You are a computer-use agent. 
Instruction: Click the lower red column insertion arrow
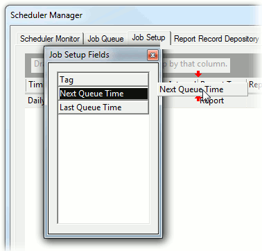198,98
